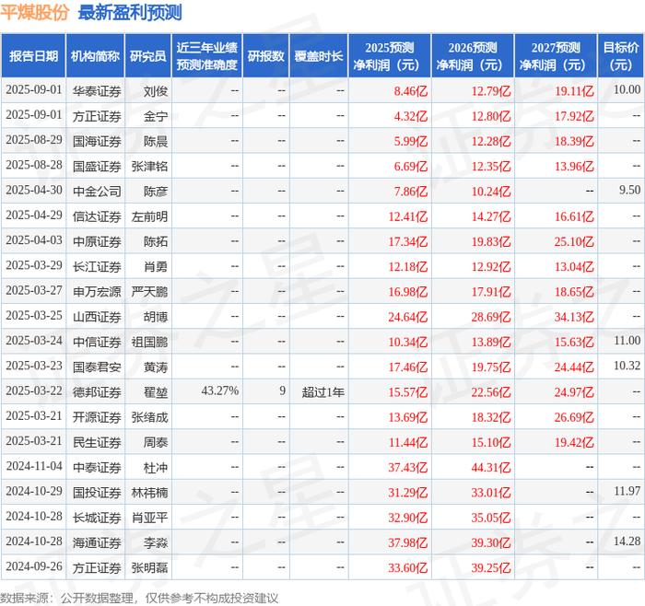
Task: Click report count 9 for 德邦证券
Action: coord(282,390)
